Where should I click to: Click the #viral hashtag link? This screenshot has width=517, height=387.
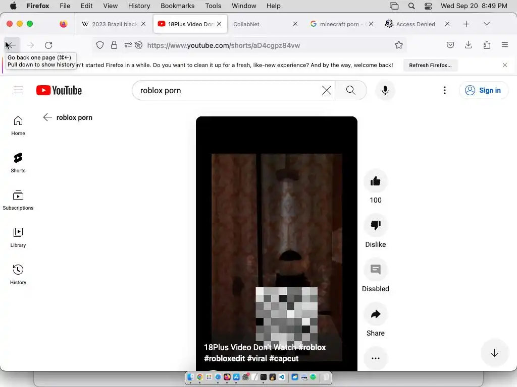click(257, 358)
